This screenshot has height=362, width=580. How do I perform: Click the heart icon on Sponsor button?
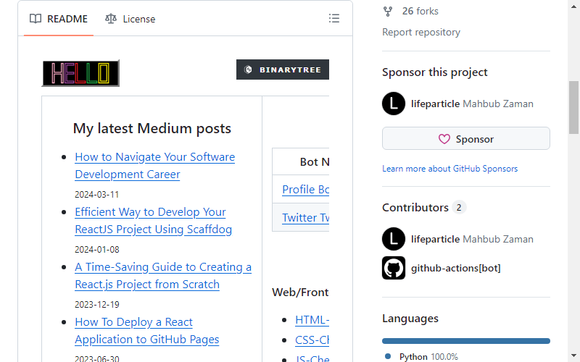[x=444, y=139]
